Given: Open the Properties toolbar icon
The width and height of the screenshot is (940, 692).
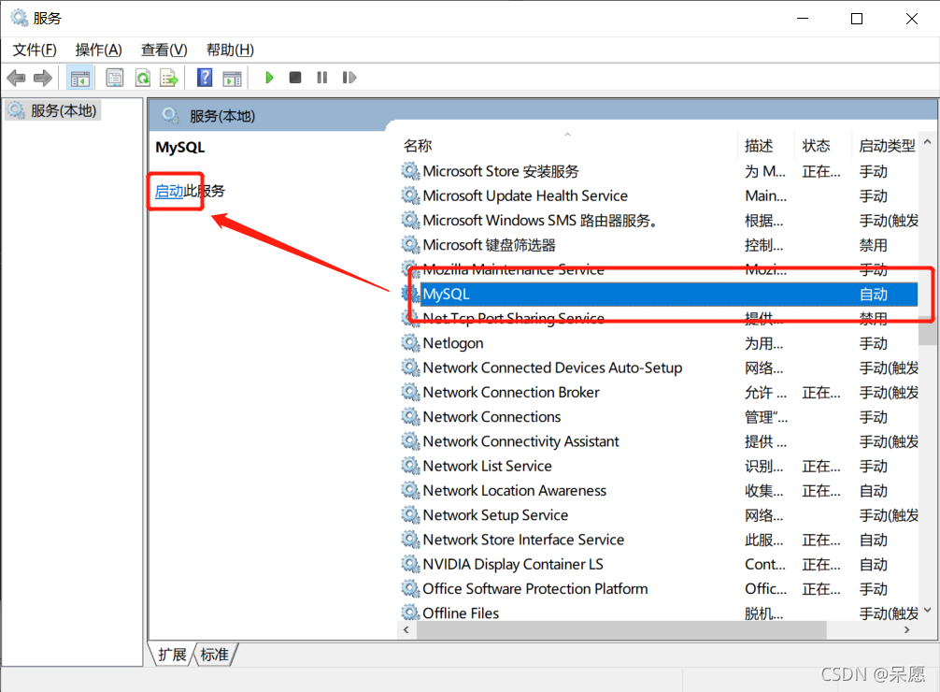Looking at the screenshot, I should [x=115, y=78].
